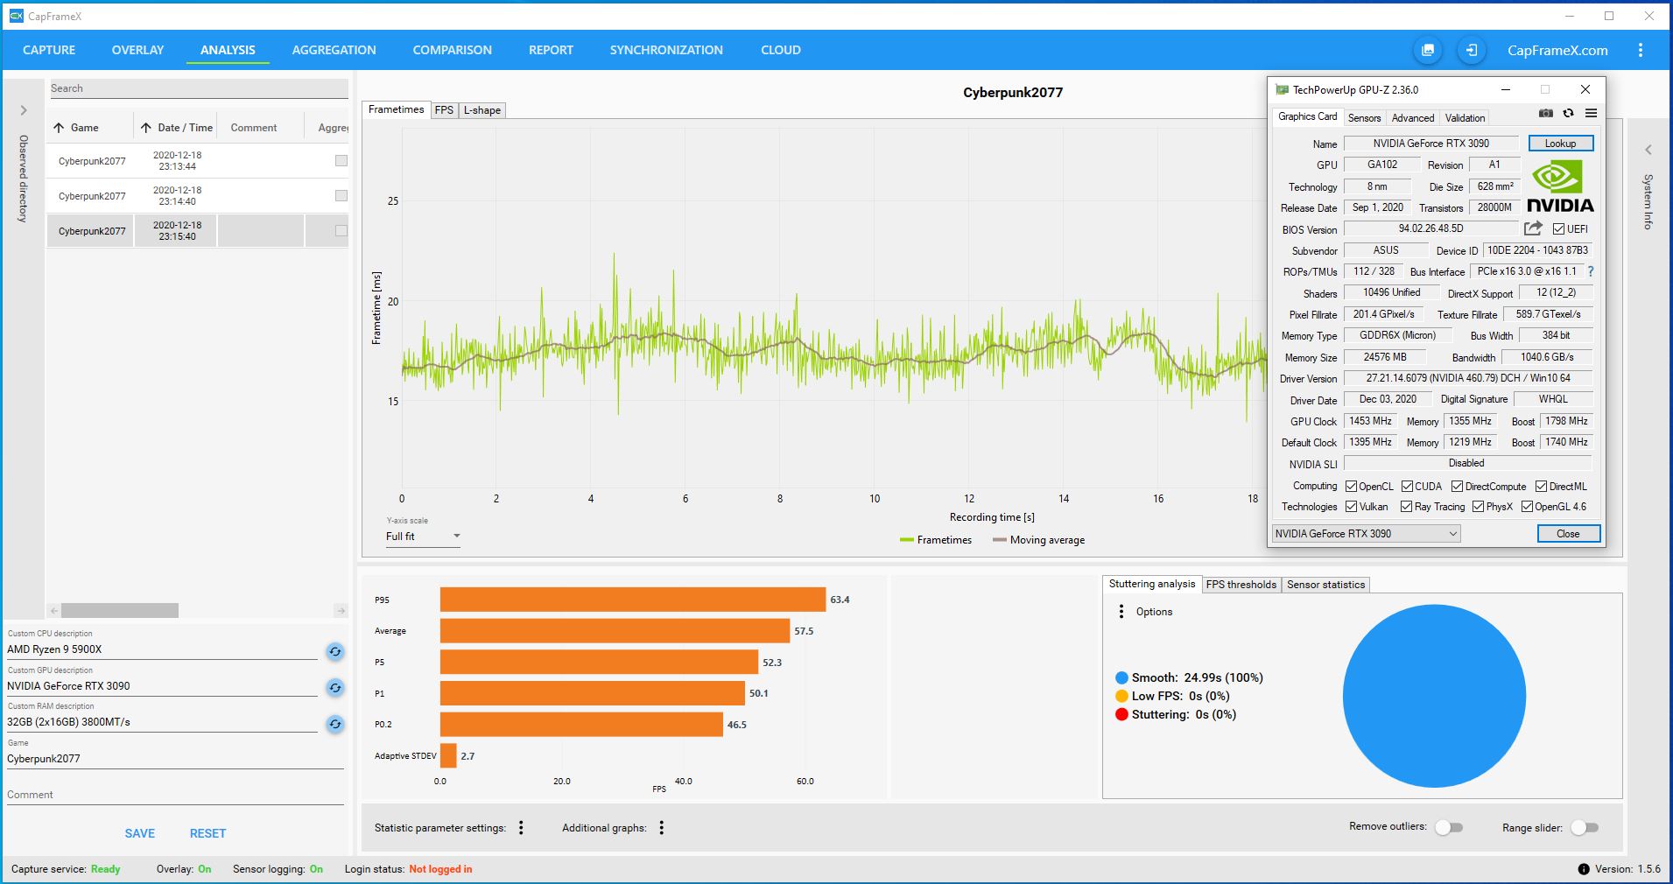Expand the System Info side panel
Screen dimensions: 1673x884
point(1648,150)
